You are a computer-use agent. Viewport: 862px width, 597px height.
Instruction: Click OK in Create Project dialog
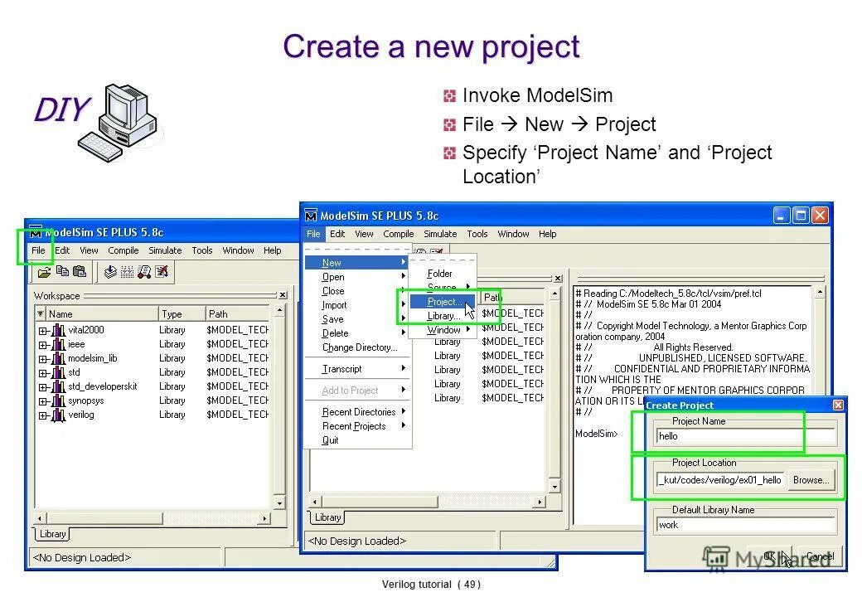click(x=770, y=556)
